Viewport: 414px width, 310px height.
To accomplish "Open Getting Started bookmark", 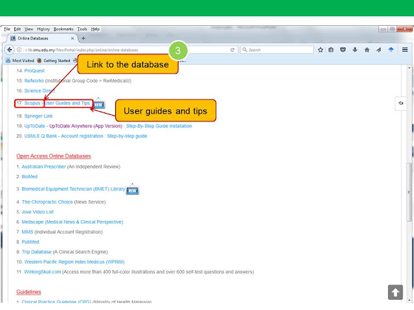I will click(x=54, y=61).
